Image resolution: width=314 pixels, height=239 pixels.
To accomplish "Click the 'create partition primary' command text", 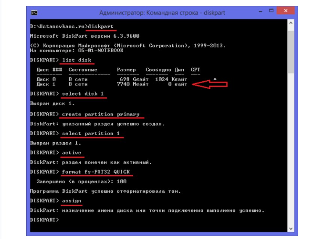I will 101,114.
